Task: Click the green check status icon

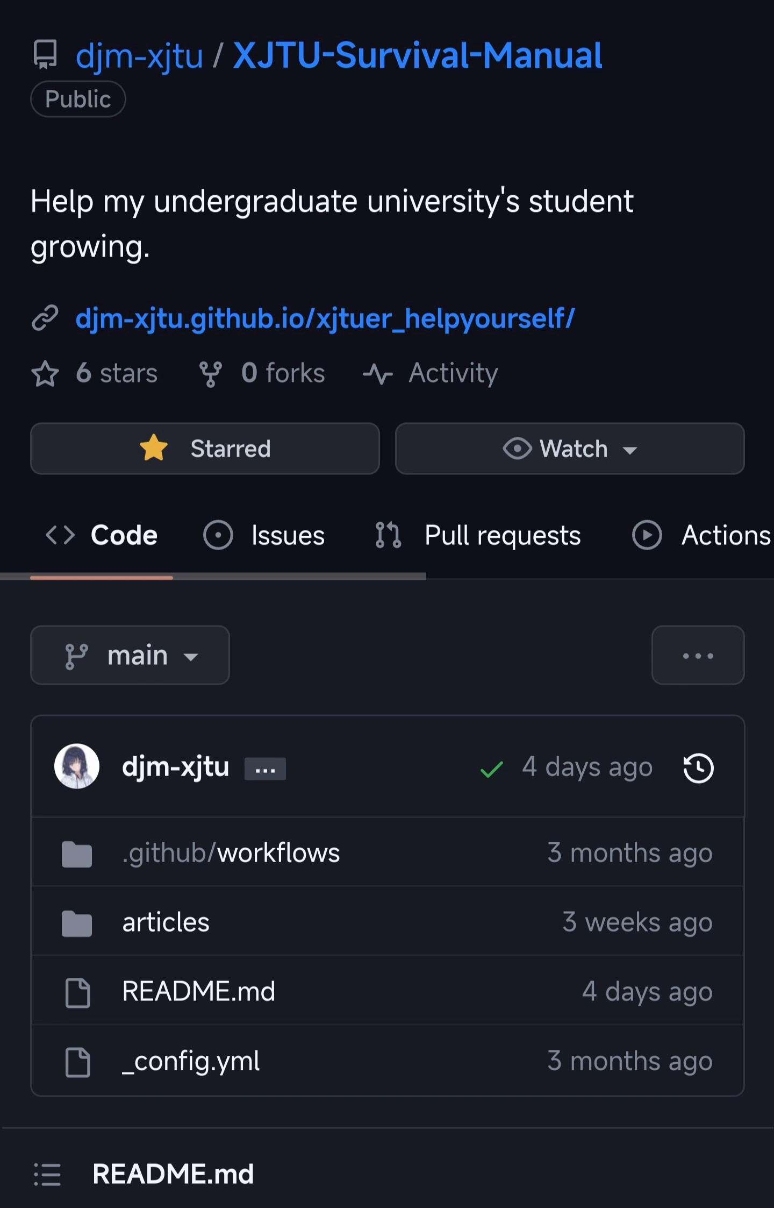Action: click(x=491, y=769)
